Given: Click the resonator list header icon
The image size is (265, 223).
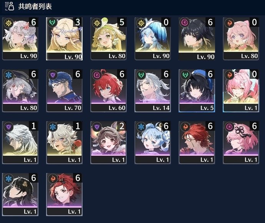Looking at the screenshot, I should coord(10,6).
